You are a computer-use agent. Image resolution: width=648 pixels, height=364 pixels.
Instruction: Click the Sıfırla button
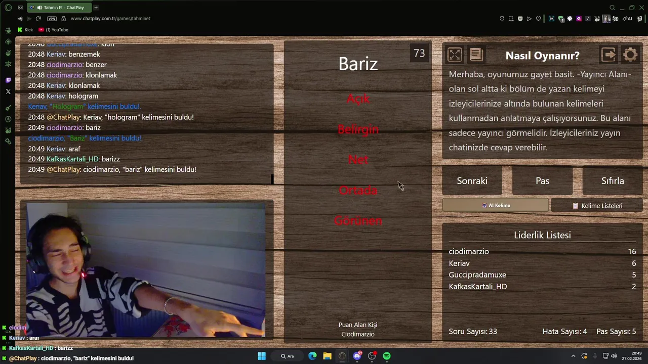coord(613,181)
